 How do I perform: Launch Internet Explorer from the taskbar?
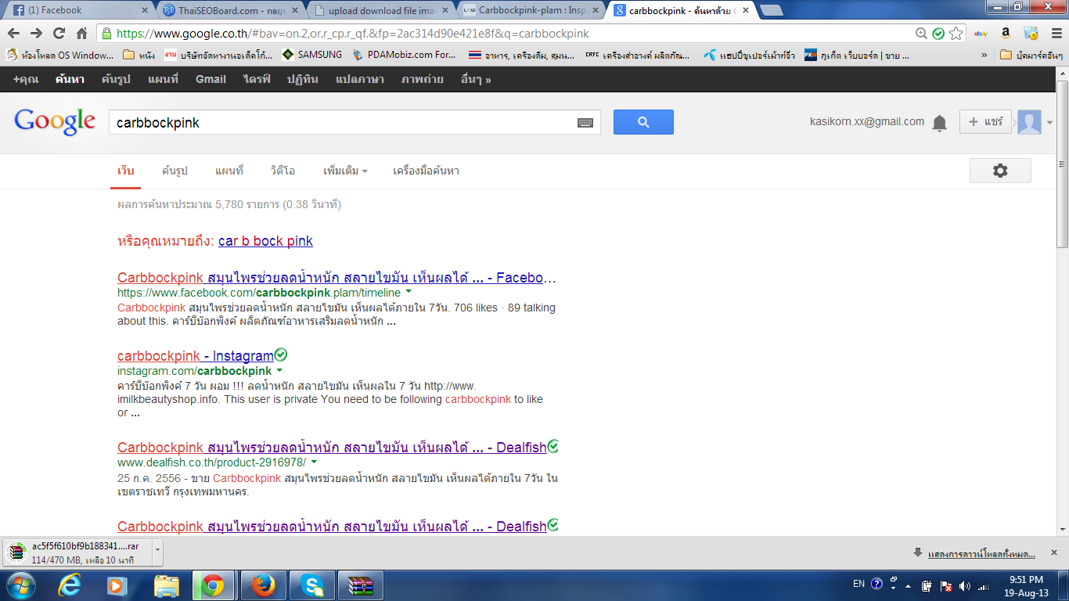pyautogui.click(x=70, y=585)
